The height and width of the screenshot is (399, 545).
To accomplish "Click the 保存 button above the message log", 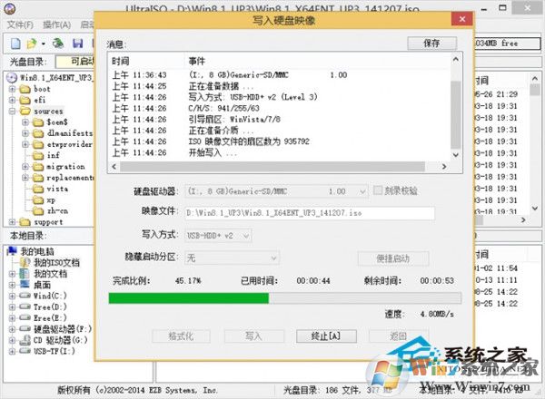I will (x=431, y=44).
